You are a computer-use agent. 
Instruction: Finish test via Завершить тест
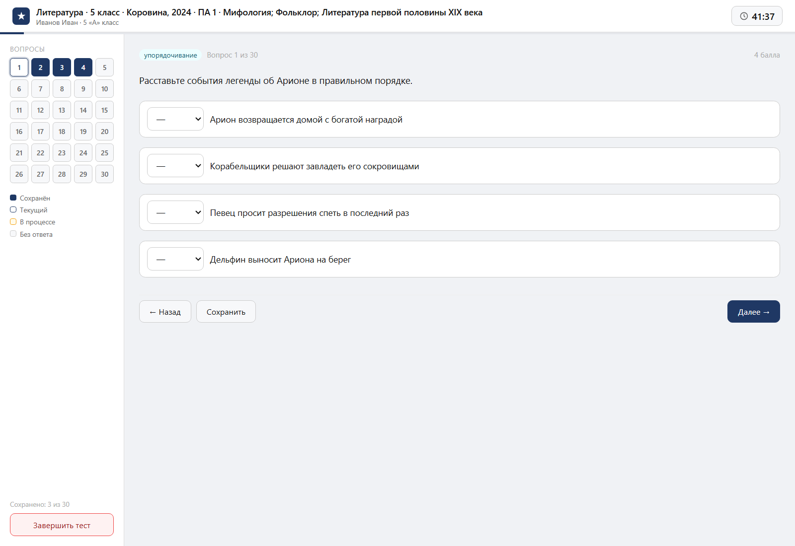62,525
